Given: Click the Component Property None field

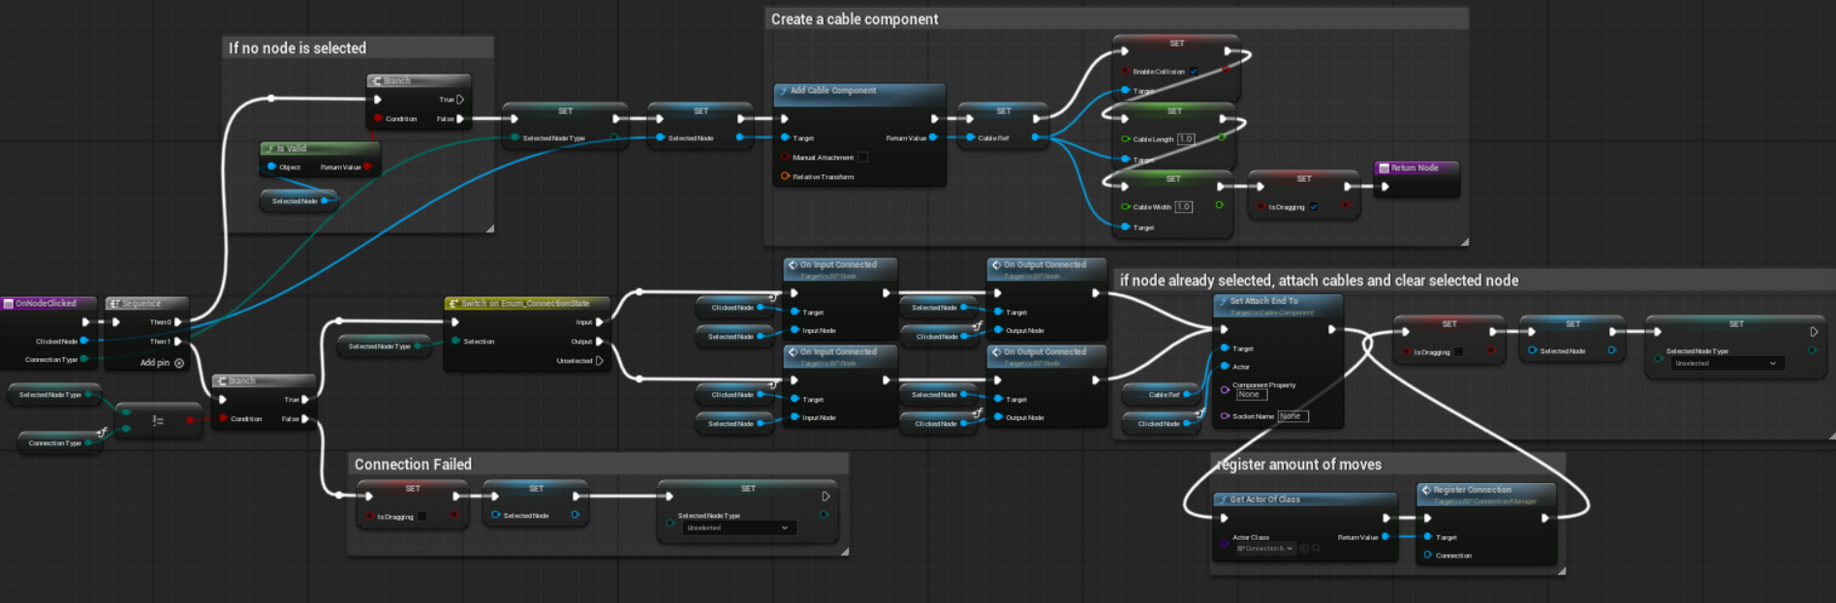Looking at the screenshot, I should [1252, 395].
